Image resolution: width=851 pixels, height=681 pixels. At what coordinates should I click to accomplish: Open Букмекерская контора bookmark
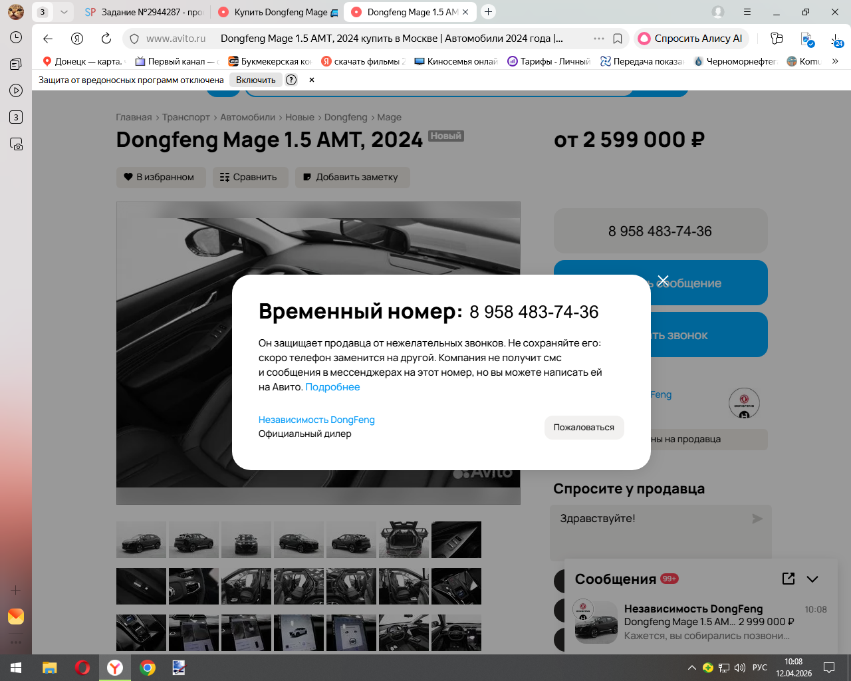pos(270,61)
